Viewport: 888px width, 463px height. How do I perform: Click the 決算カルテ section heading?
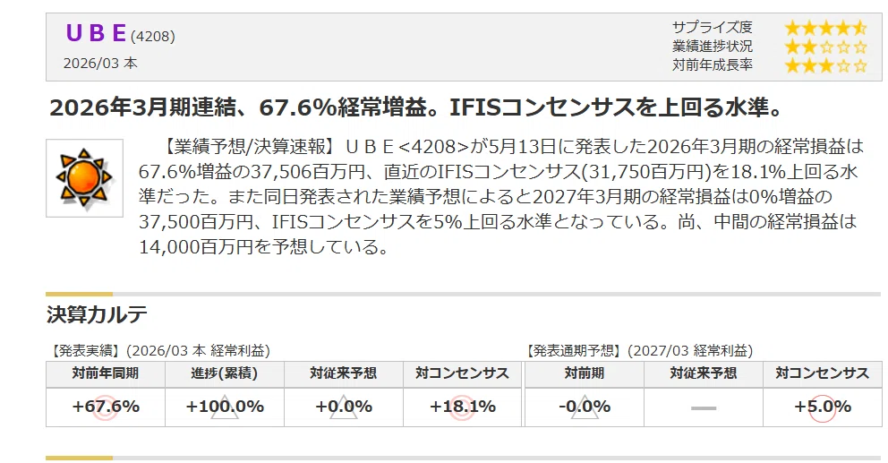97,314
